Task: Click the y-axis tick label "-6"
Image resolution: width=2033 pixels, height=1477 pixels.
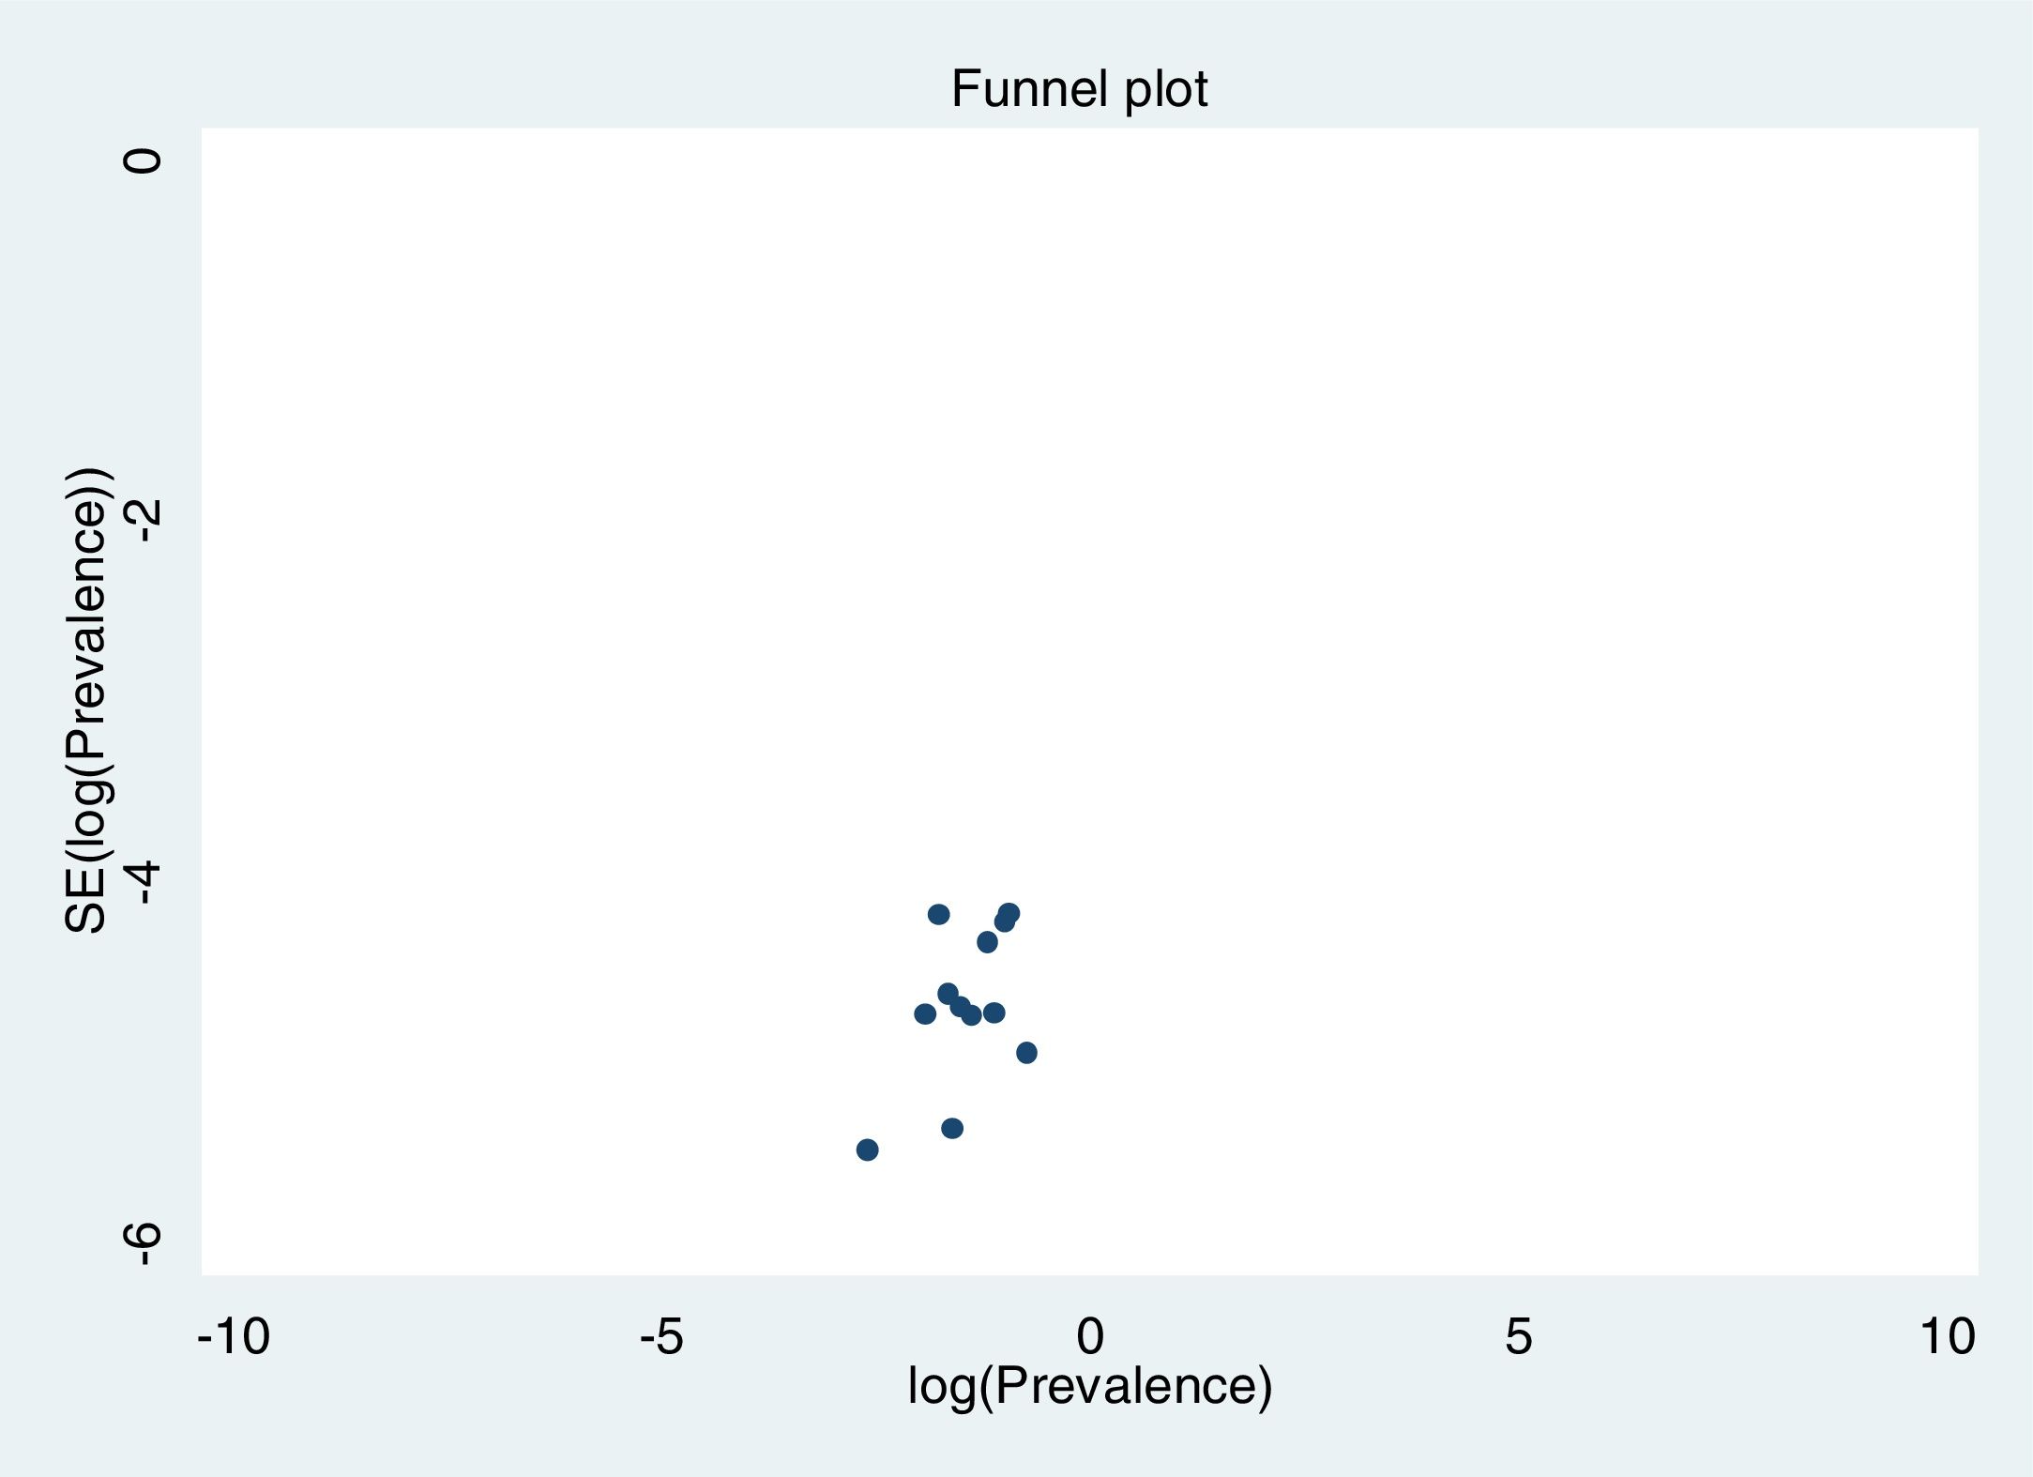Action: click(144, 1245)
